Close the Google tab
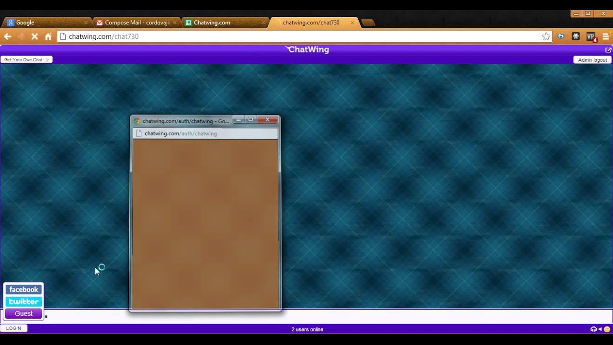 [86, 23]
